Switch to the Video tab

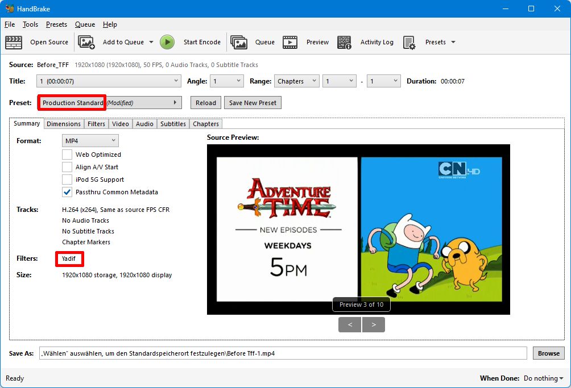coord(121,124)
